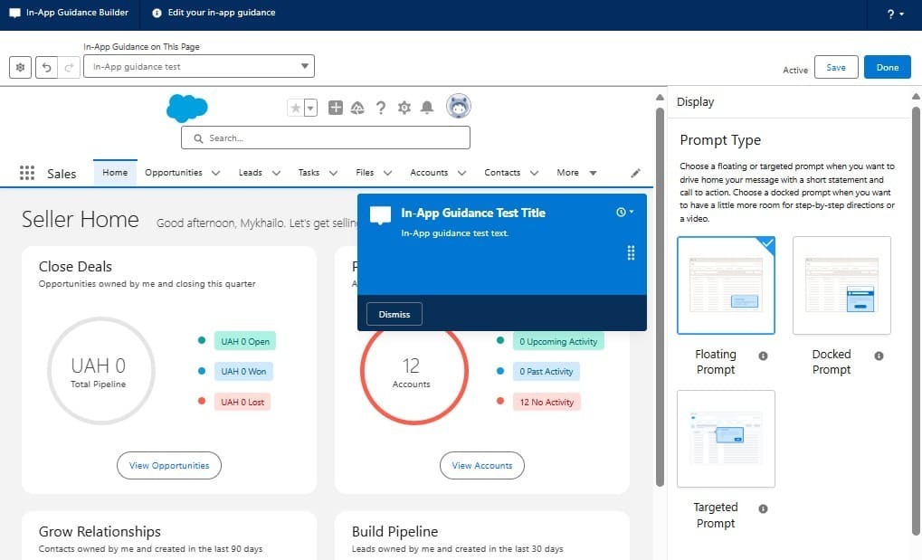Image resolution: width=922 pixels, height=560 pixels.
Task: Click the Save button
Action: tap(836, 67)
